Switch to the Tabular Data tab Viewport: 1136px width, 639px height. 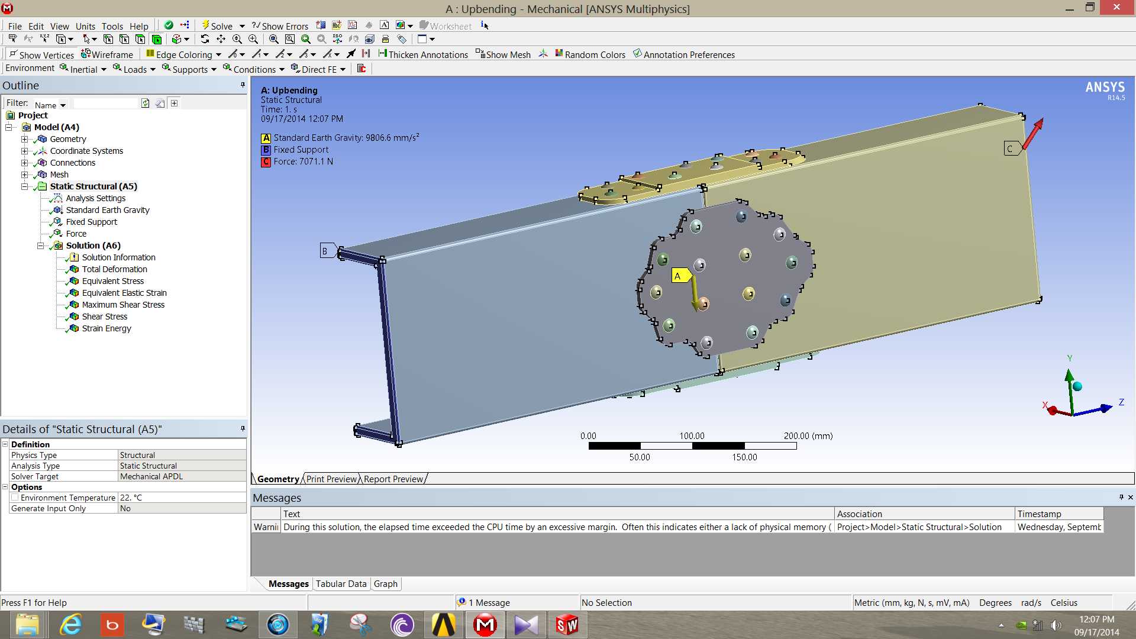coord(341,583)
